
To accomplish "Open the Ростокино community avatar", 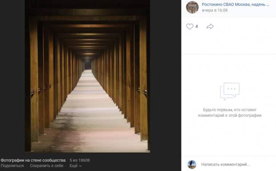I will point(192,7).
